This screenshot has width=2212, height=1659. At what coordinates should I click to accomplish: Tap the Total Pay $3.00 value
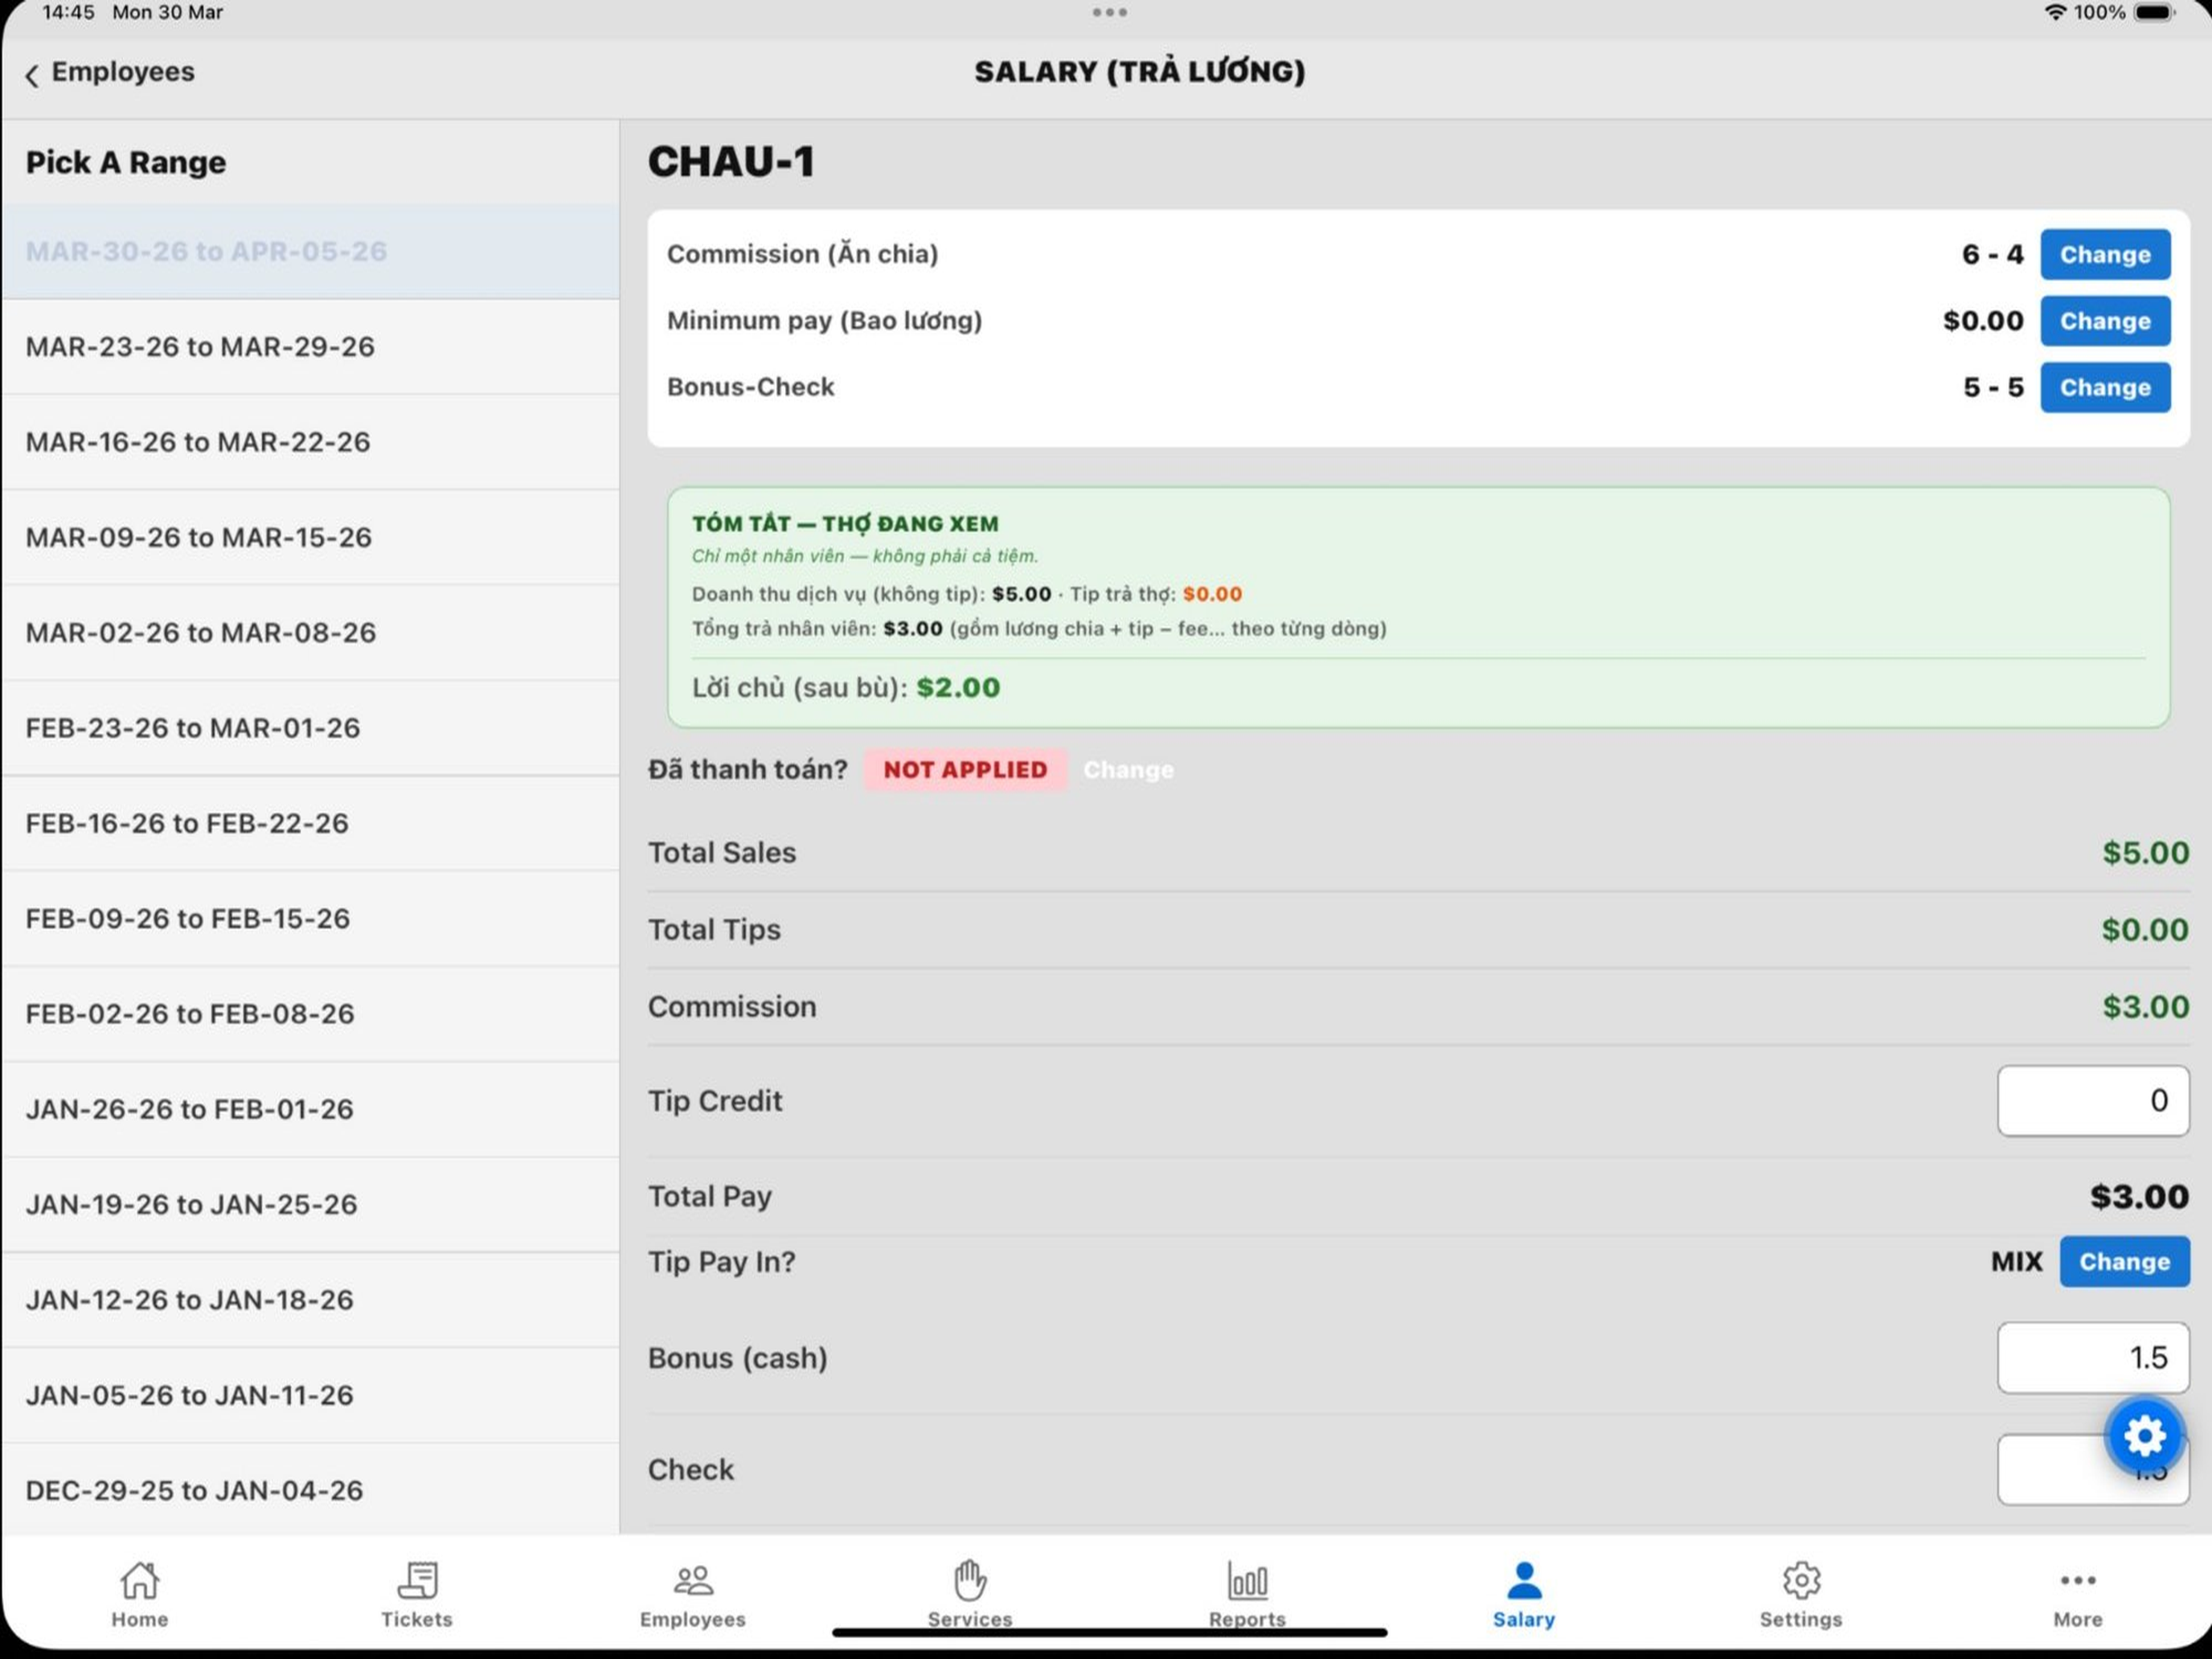click(x=2139, y=1197)
